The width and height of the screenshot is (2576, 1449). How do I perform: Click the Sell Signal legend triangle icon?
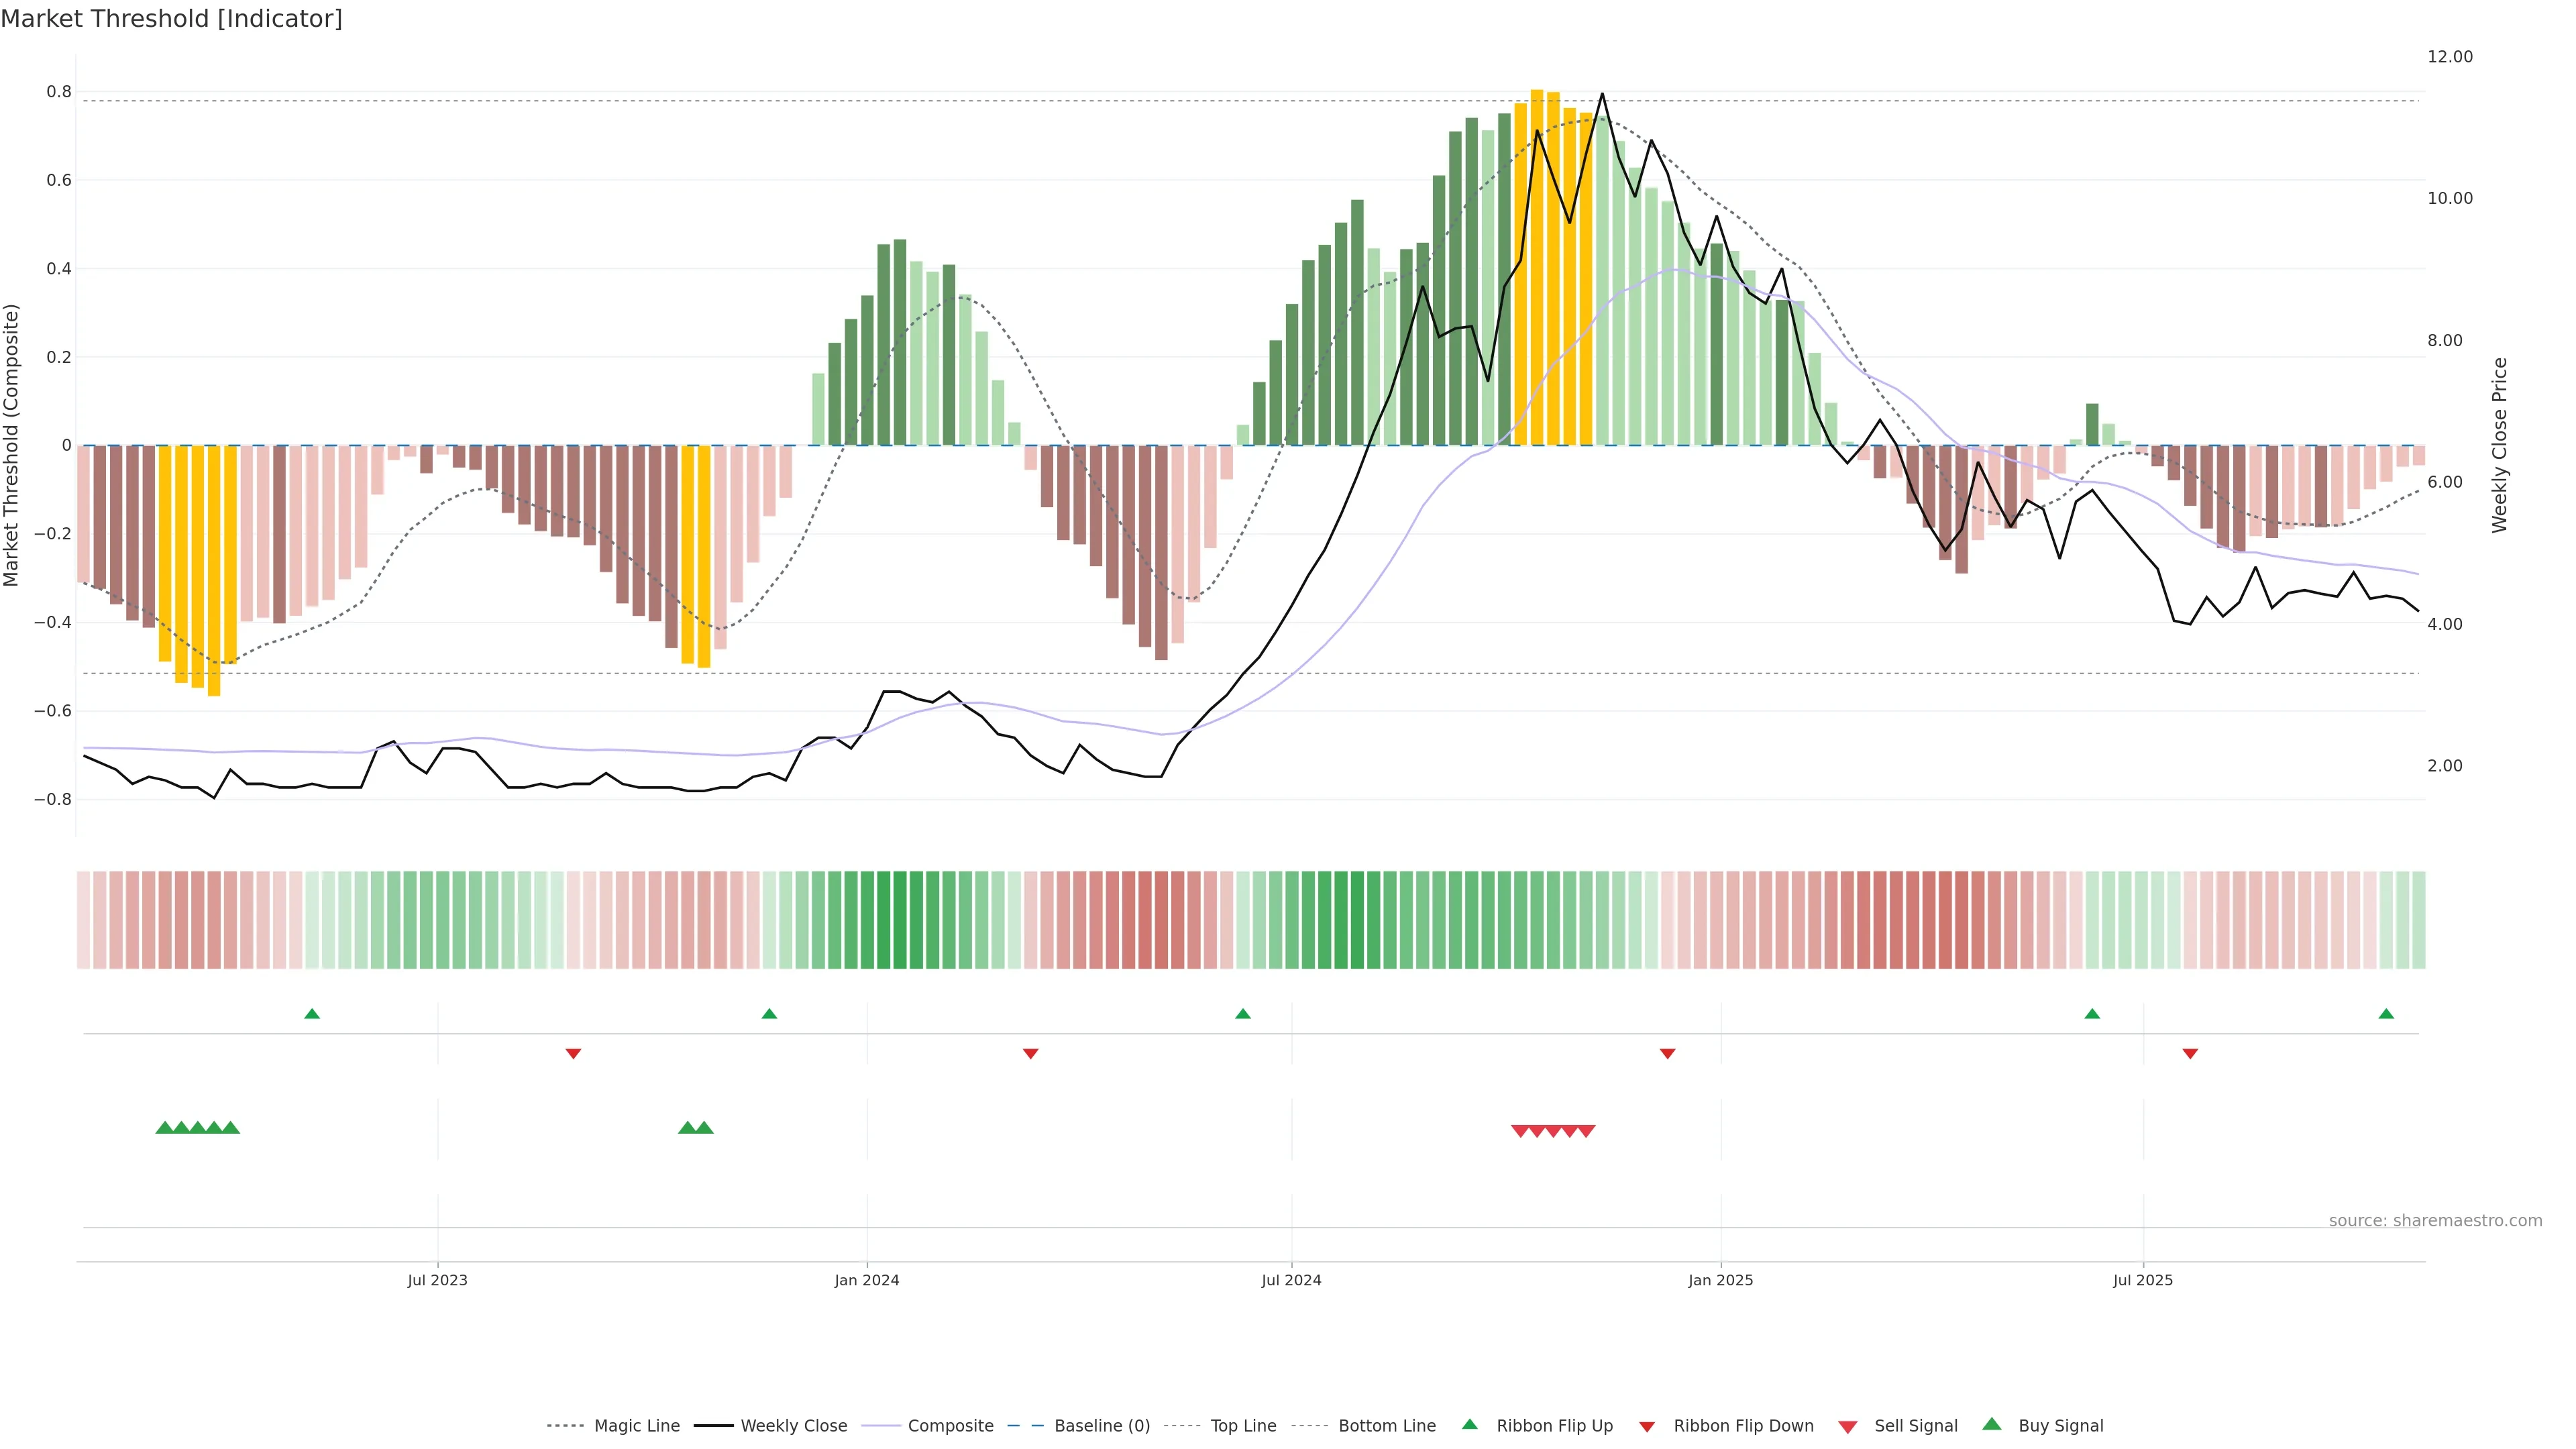point(1848,1427)
